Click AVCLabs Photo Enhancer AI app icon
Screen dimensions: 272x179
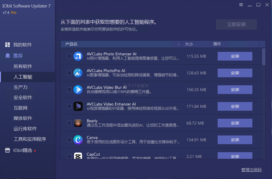tap(78, 56)
